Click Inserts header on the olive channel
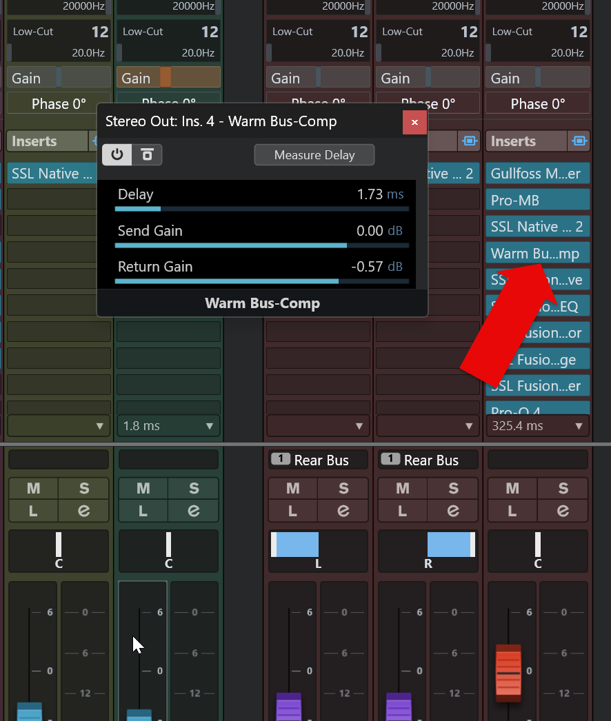The width and height of the screenshot is (611, 721). pos(48,141)
